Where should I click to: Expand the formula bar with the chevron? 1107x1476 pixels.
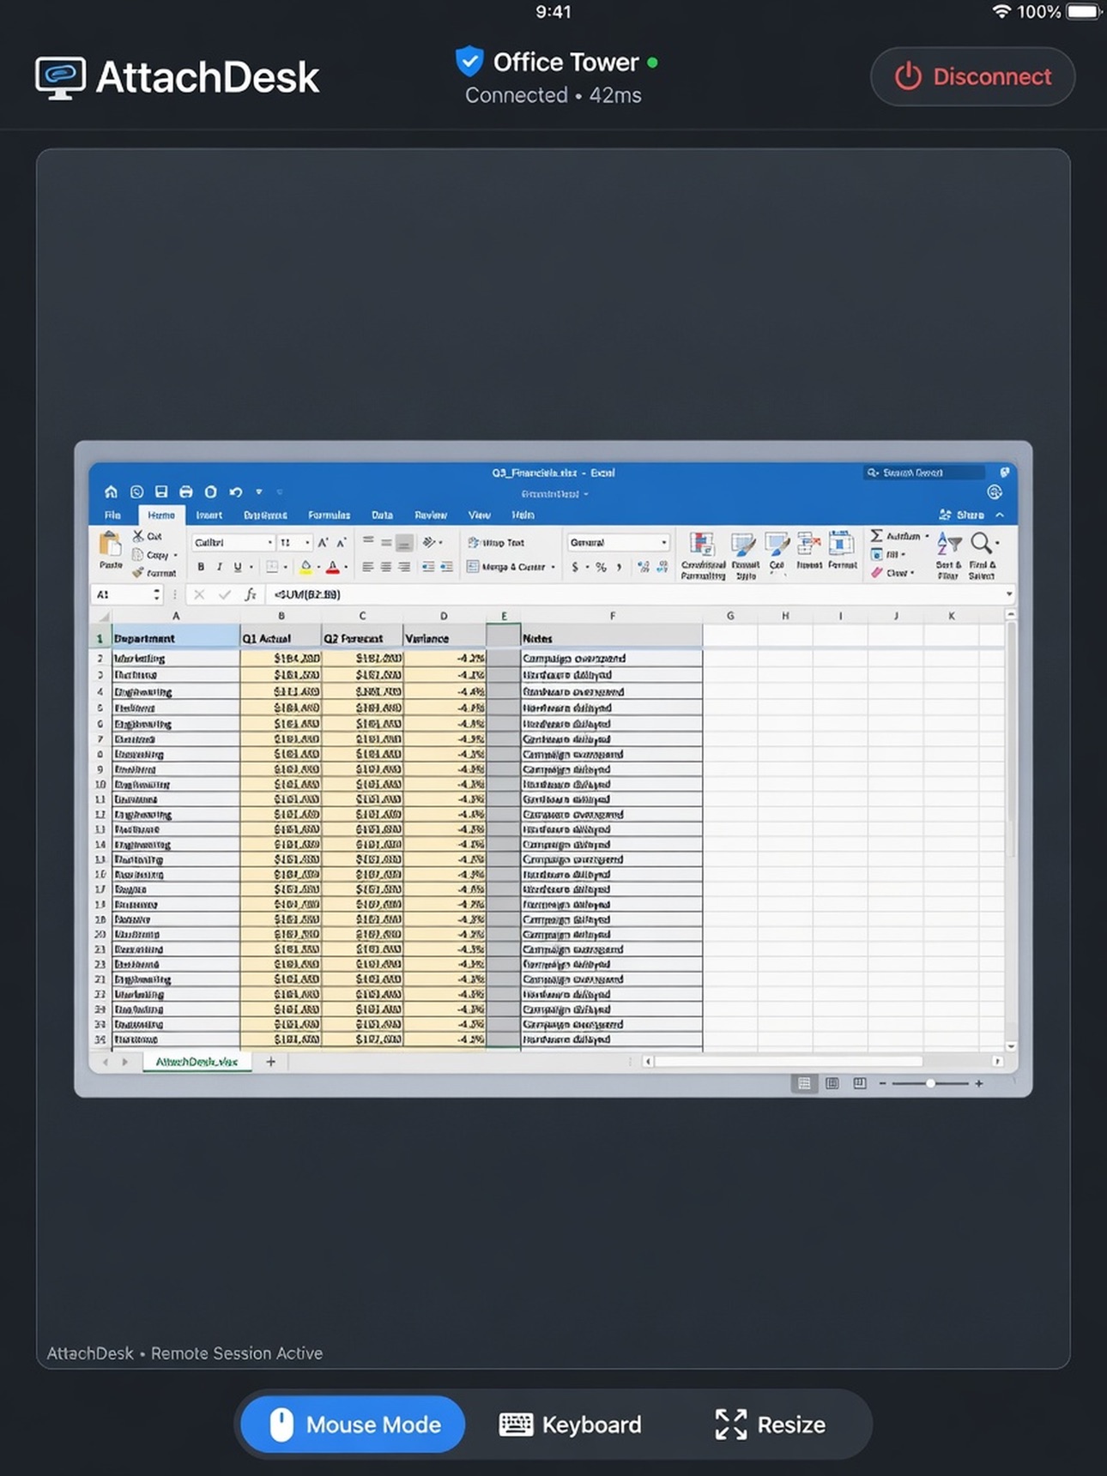(x=1009, y=593)
